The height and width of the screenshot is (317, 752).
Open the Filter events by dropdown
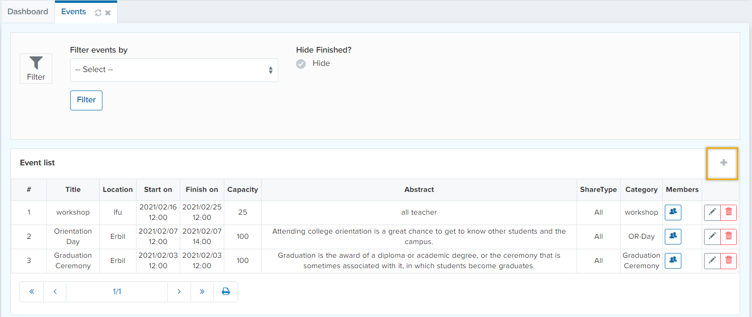tap(174, 70)
